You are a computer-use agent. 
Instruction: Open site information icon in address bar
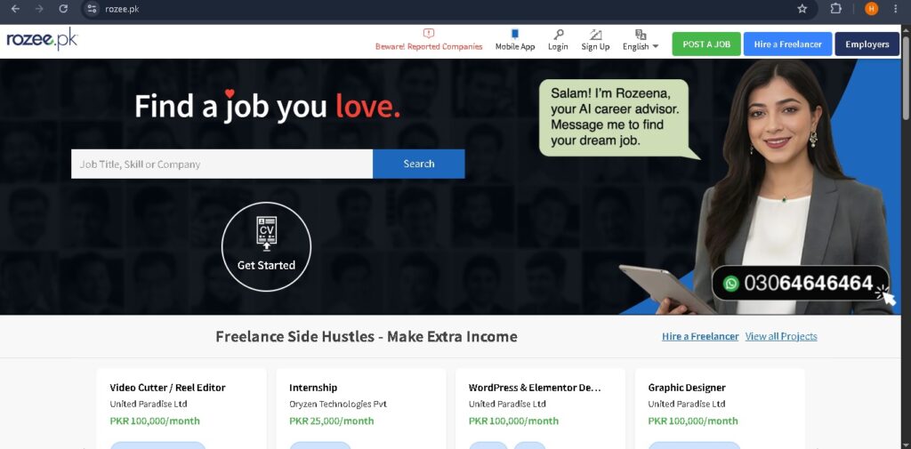pyautogui.click(x=92, y=9)
